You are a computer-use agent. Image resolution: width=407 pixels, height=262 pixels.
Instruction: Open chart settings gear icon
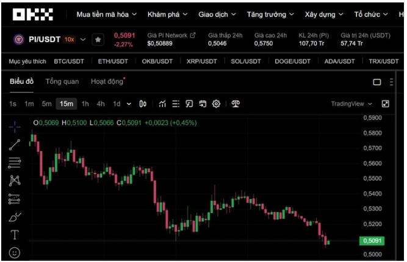point(216,104)
